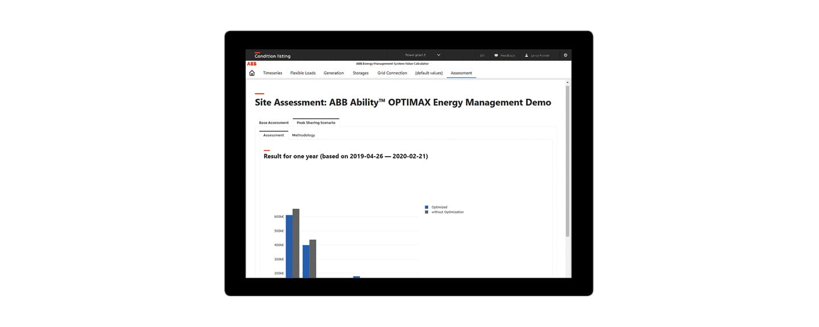Screen dimensions: 819x327
Task: Click the Condition listing title
Action: pyautogui.click(x=272, y=56)
